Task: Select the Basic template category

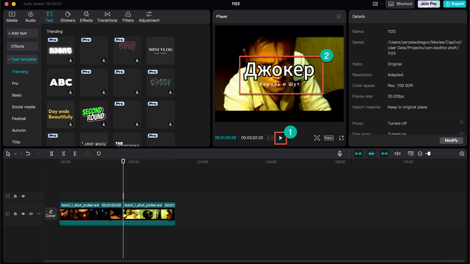Action: (x=17, y=95)
